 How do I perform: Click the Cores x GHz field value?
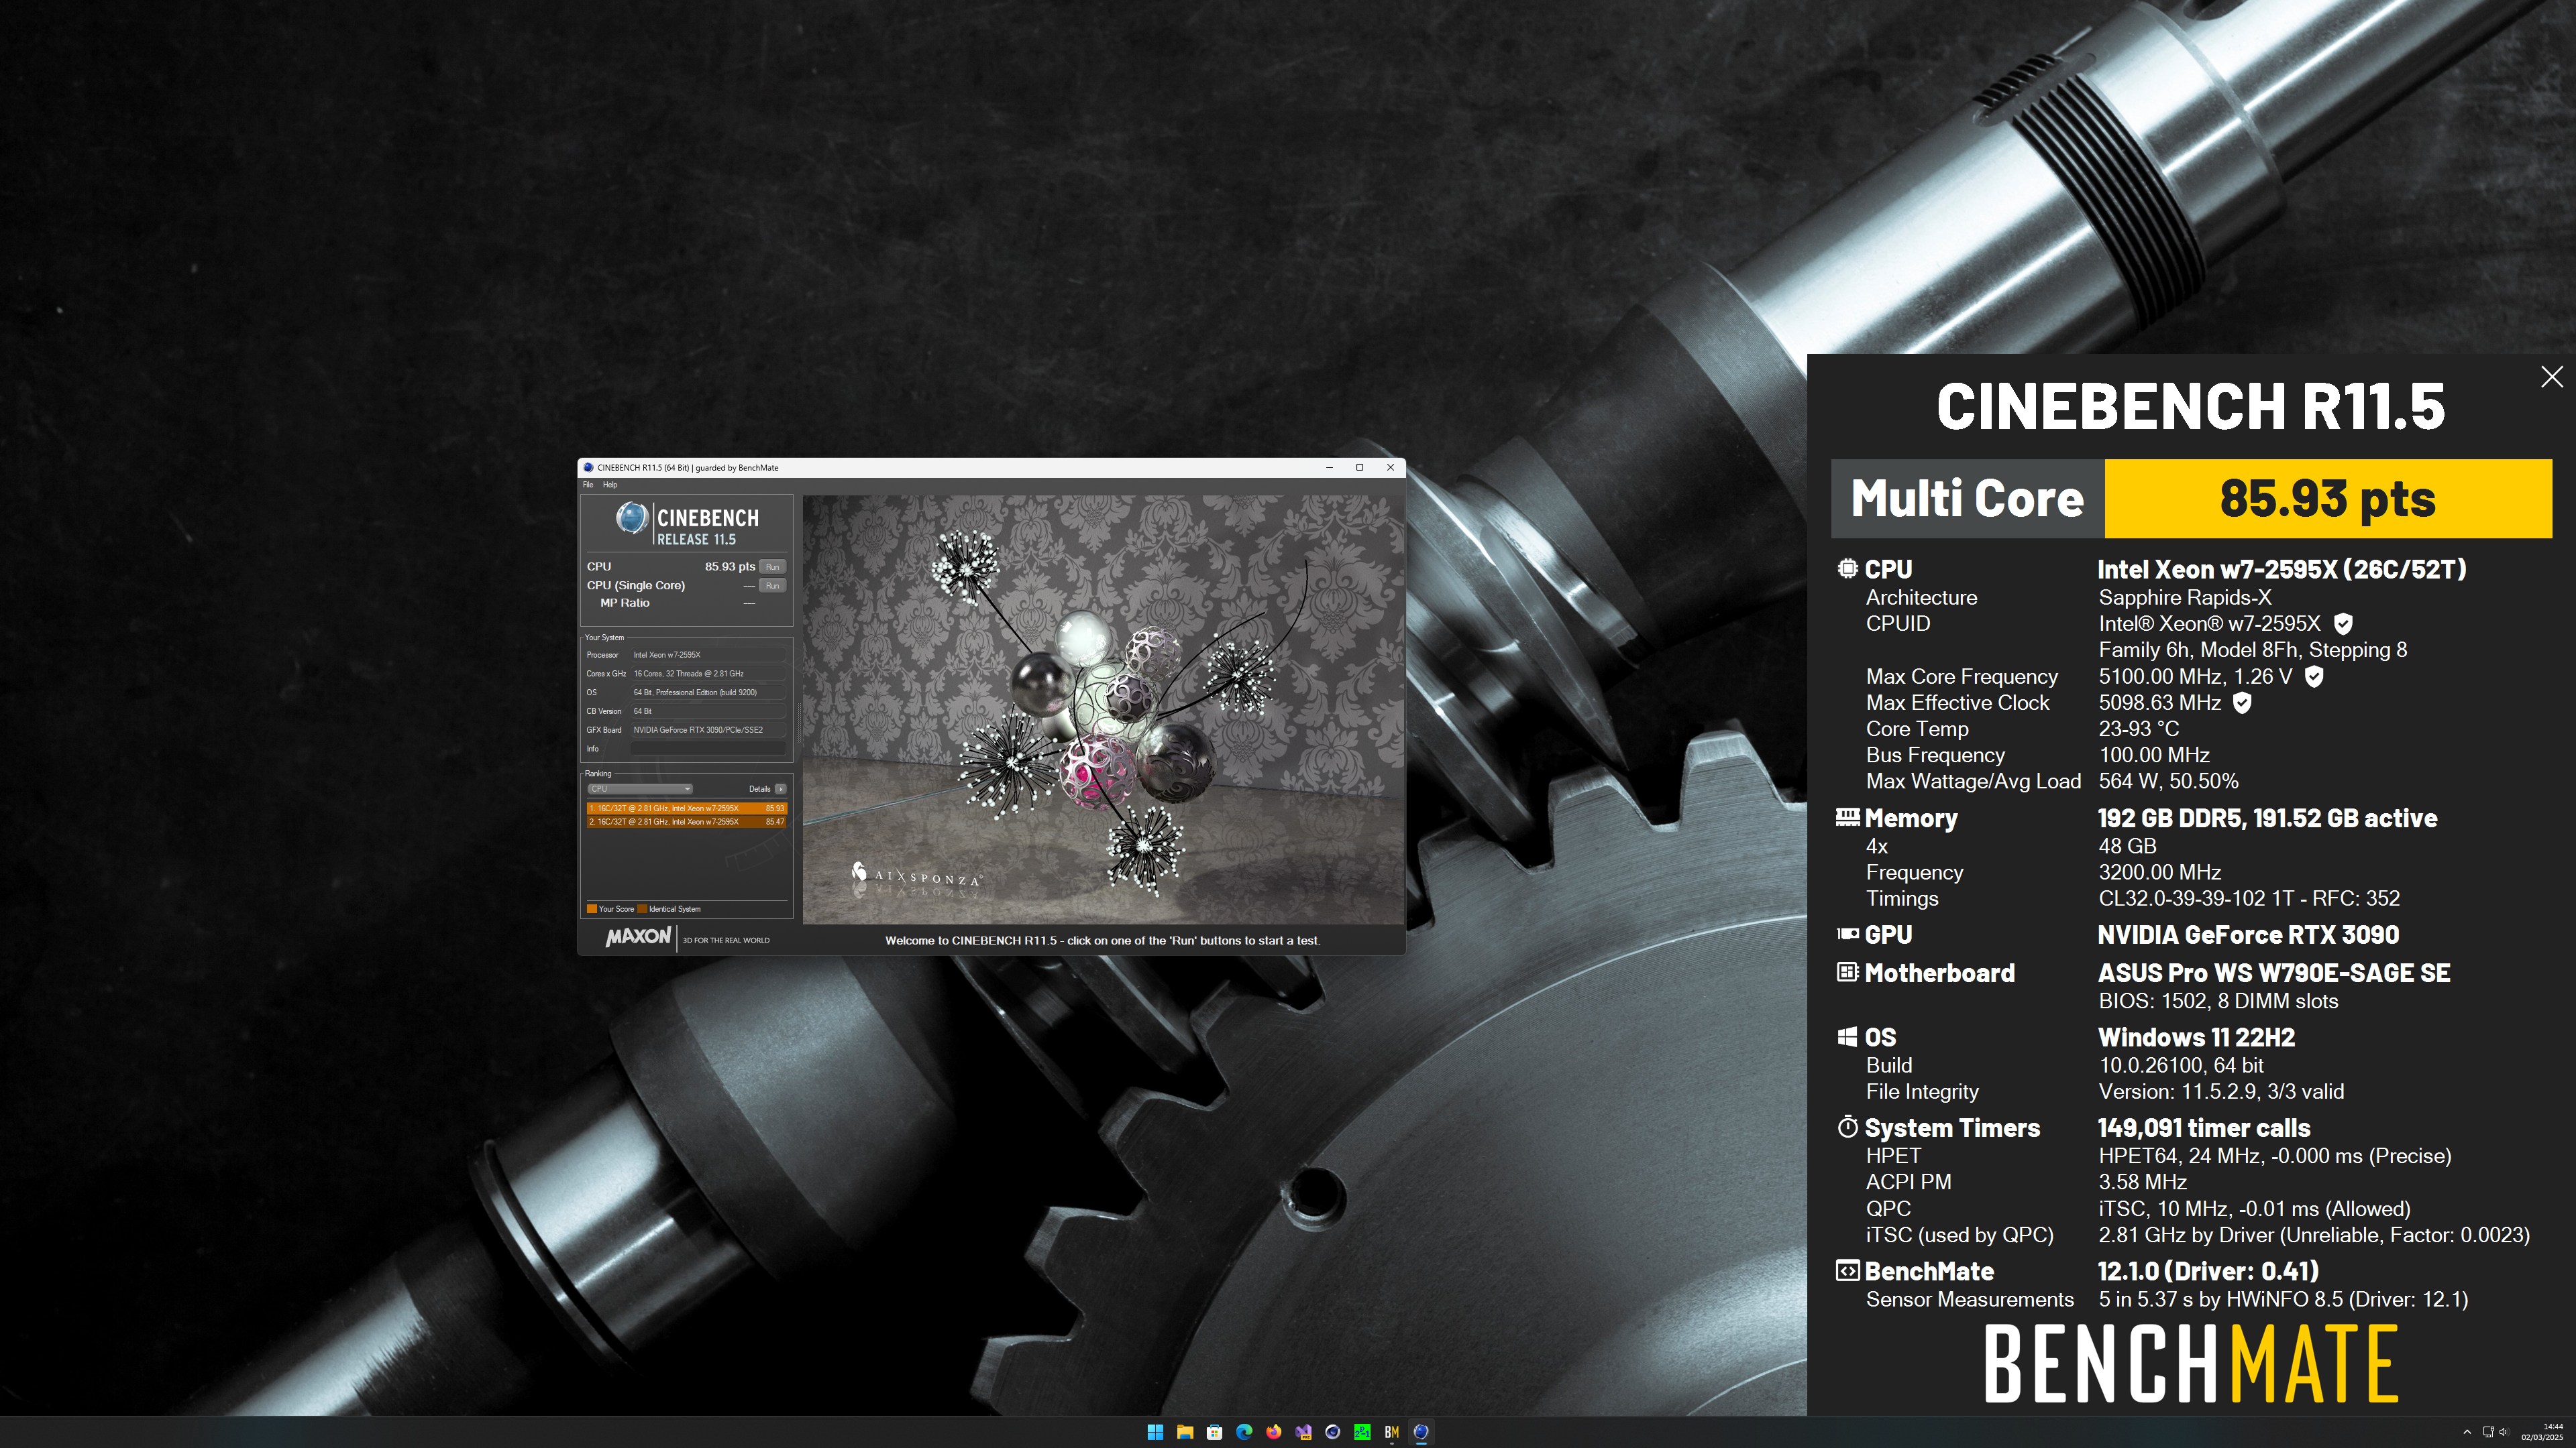pyautogui.click(x=708, y=674)
